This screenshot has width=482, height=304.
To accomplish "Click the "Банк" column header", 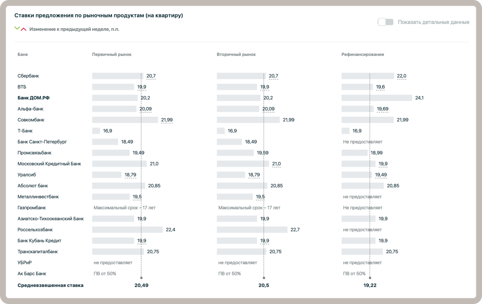I will [23, 55].
